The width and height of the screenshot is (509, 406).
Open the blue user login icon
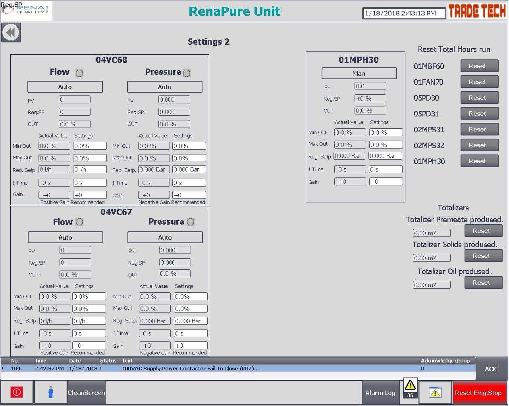(51, 392)
